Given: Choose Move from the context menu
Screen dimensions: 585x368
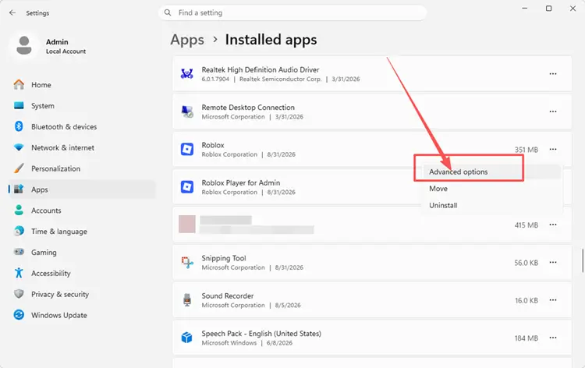Looking at the screenshot, I should (x=491, y=189).
